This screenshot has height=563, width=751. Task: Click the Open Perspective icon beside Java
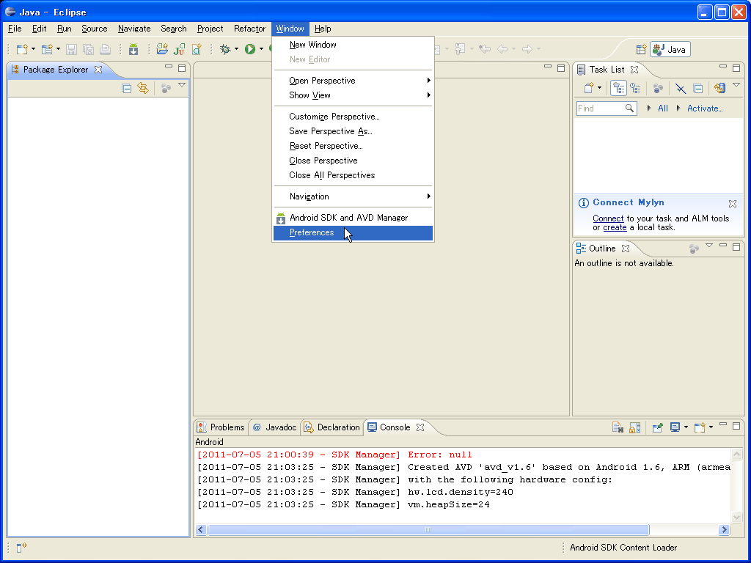641,49
